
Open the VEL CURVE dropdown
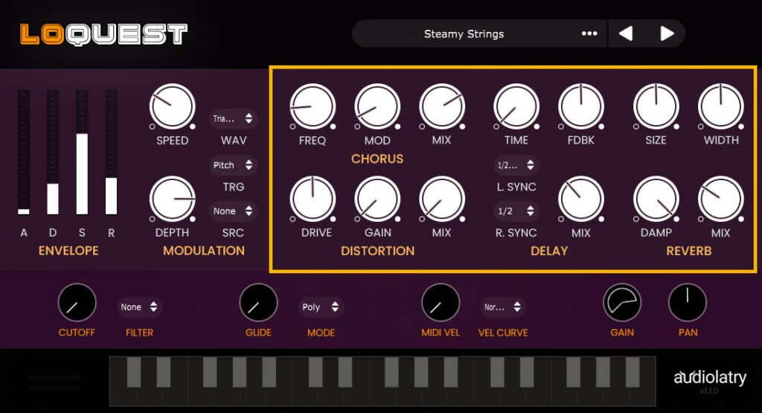(x=502, y=307)
